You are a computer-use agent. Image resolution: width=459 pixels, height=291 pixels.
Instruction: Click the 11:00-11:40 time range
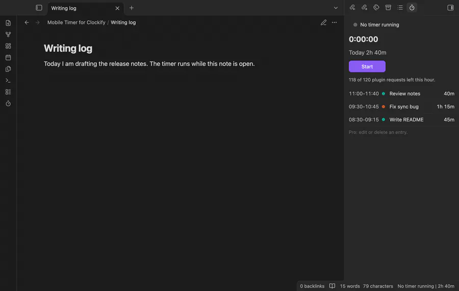coord(364,93)
